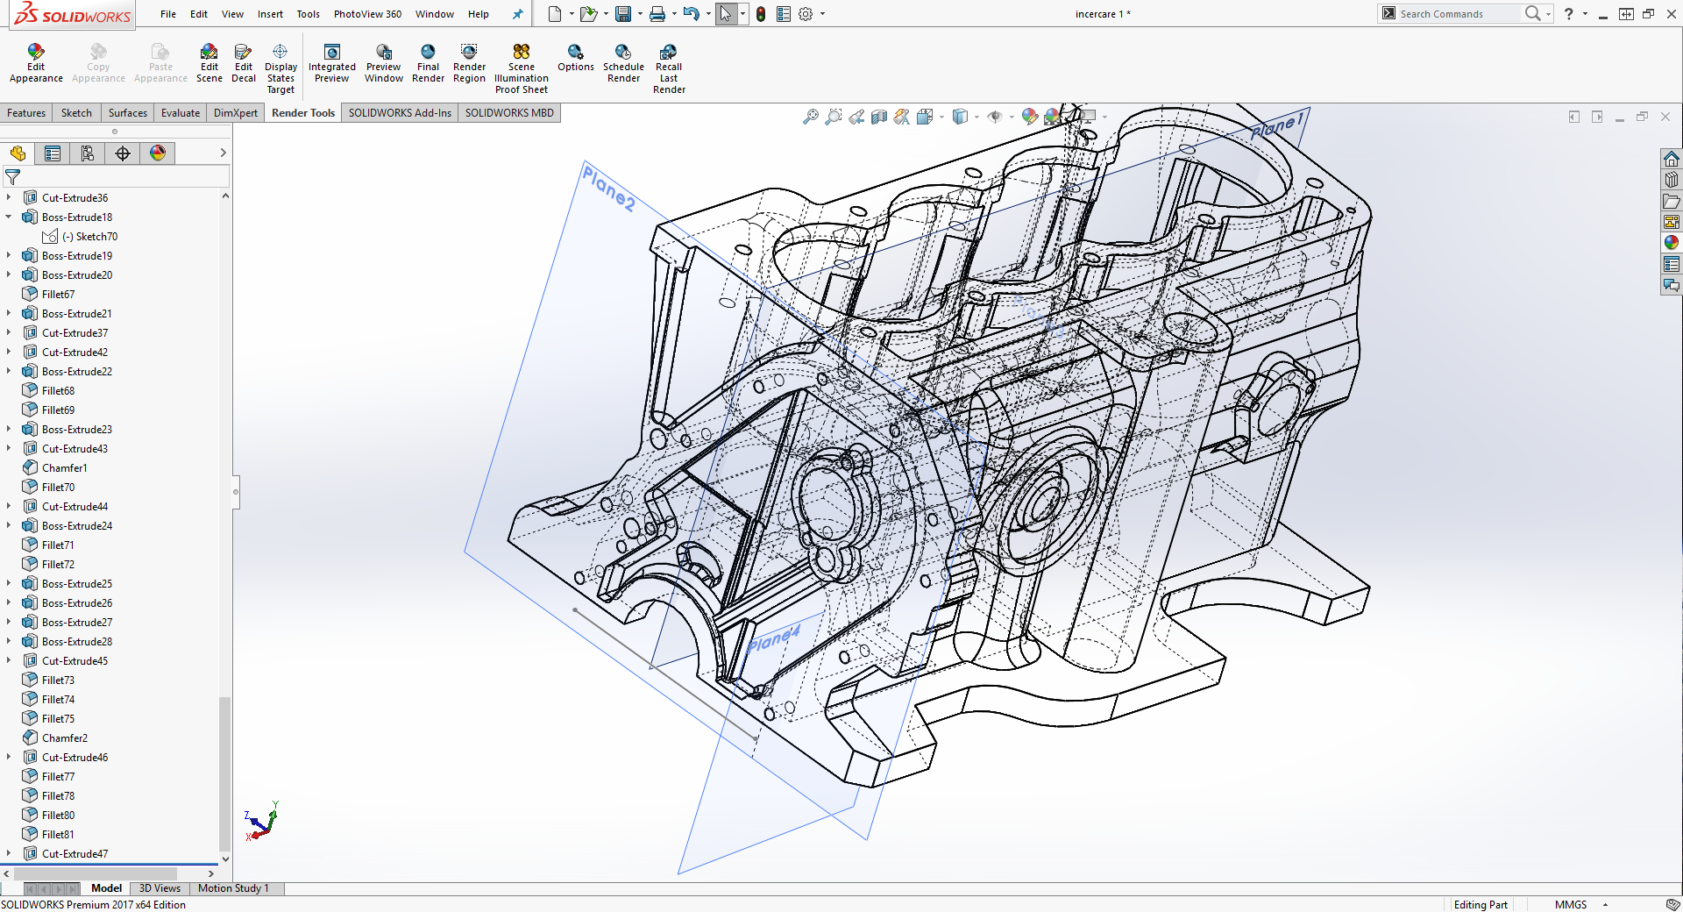1683x912 pixels.
Task: Collapse the Boss-Extrude18 feature
Action: [x=9, y=217]
